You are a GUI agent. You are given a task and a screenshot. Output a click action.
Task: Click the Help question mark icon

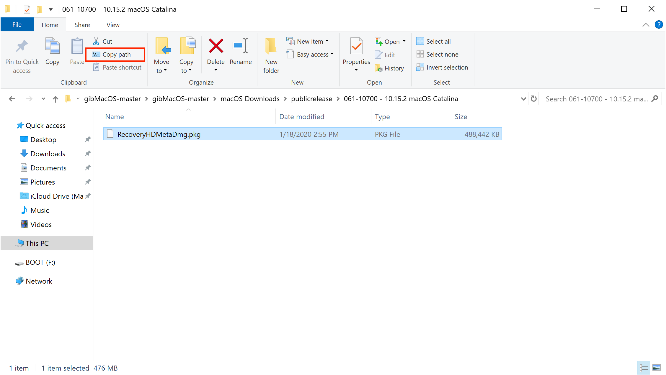pyautogui.click(x=659, y=25)
